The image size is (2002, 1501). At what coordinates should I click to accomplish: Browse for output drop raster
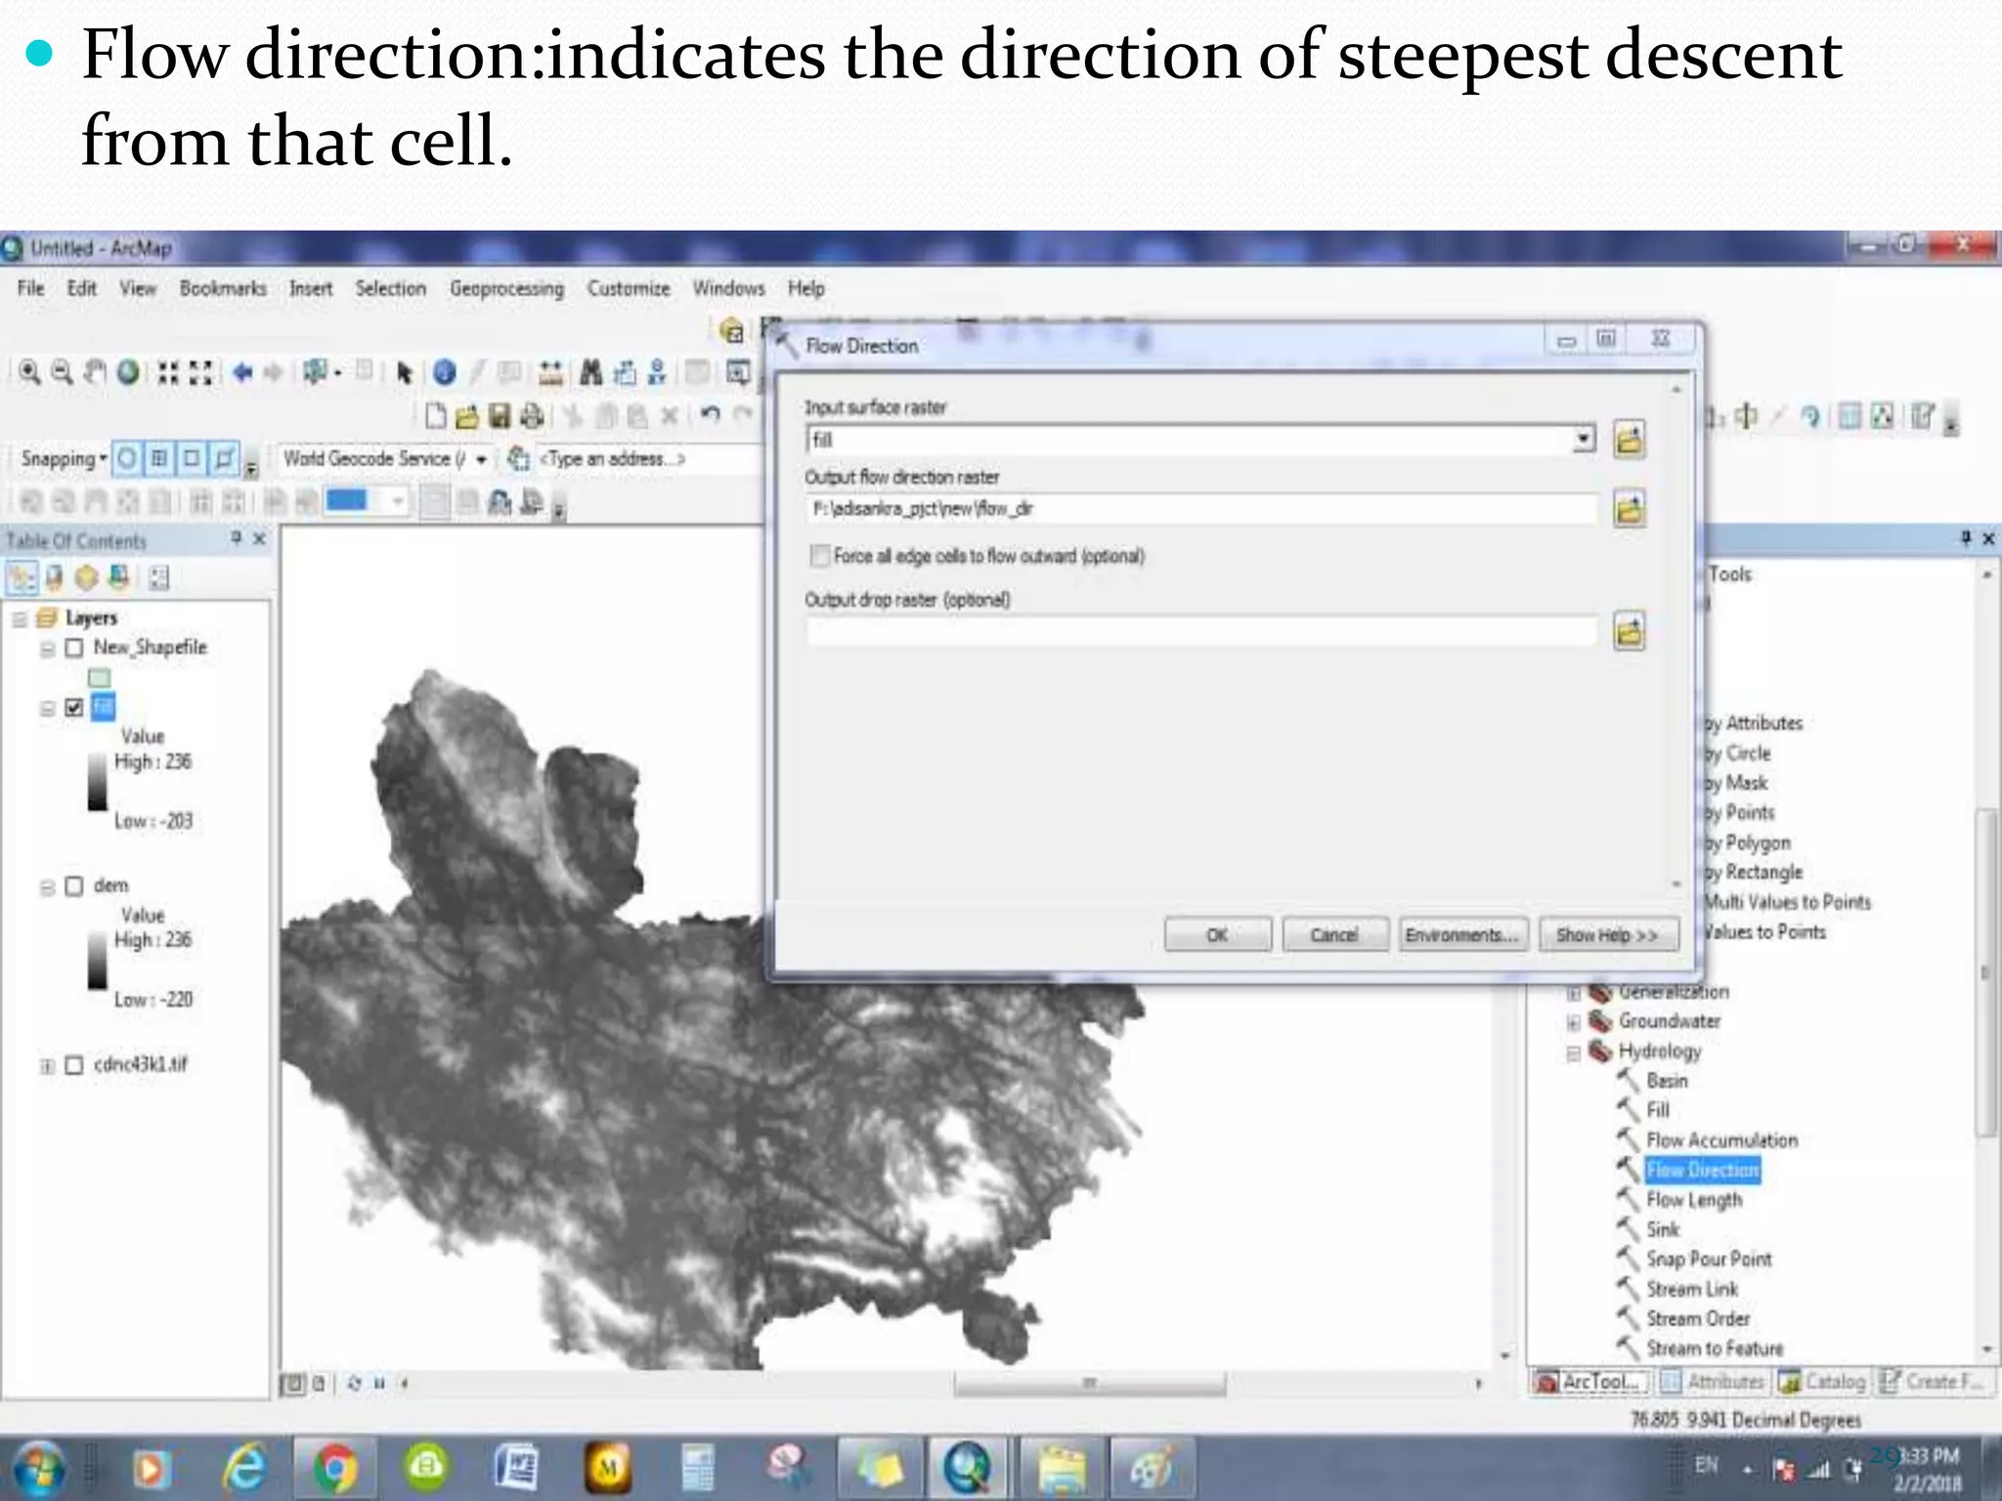coord(1629,631)
